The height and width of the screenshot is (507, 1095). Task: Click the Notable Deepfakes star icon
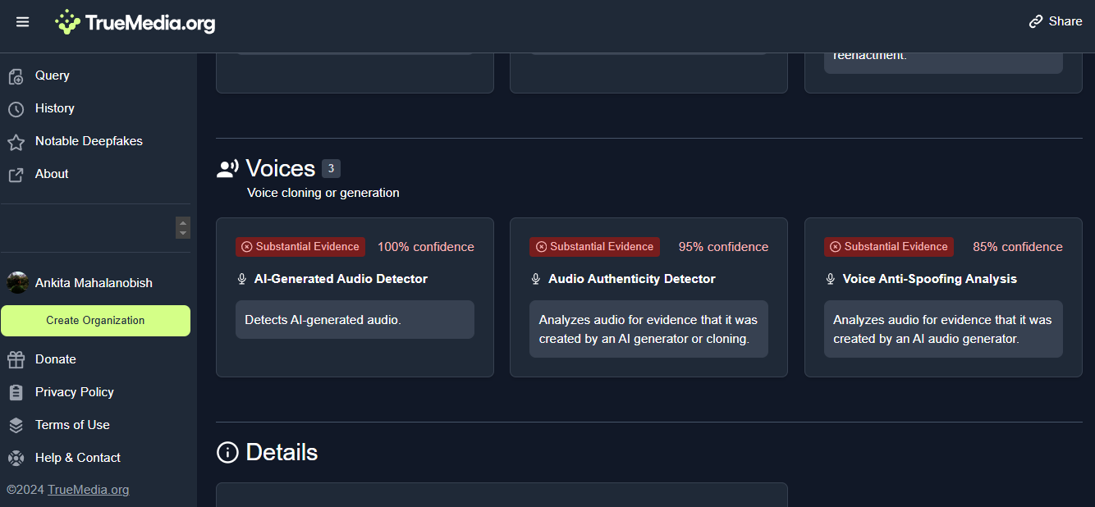pos(16,142)
